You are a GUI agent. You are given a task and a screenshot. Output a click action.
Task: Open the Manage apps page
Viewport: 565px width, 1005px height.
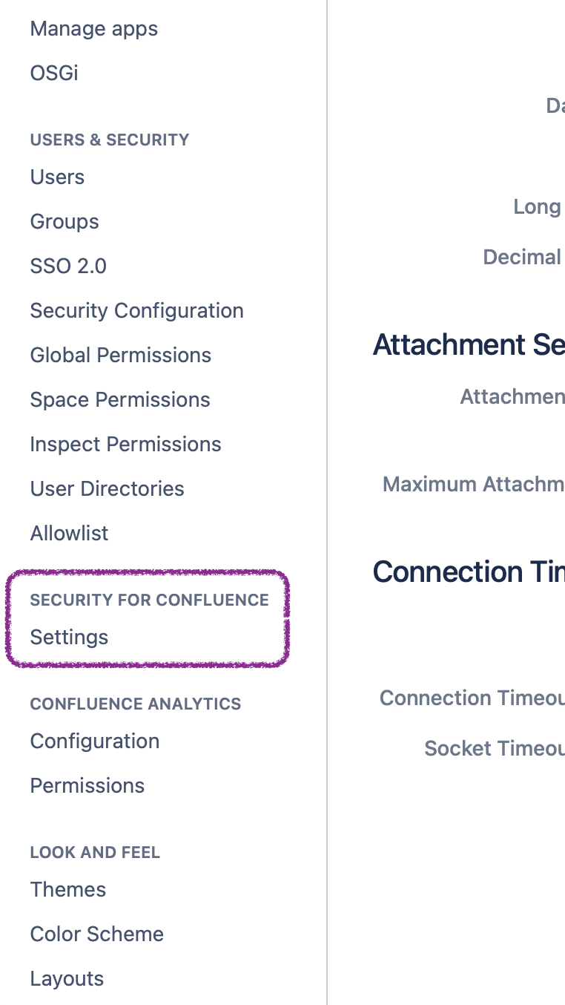tap(93, 29)
